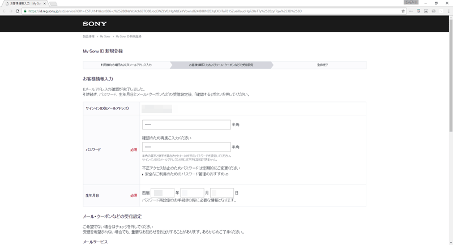Click the パスワード row label
Screen dimensions: 453x245
tap(93, 150)
